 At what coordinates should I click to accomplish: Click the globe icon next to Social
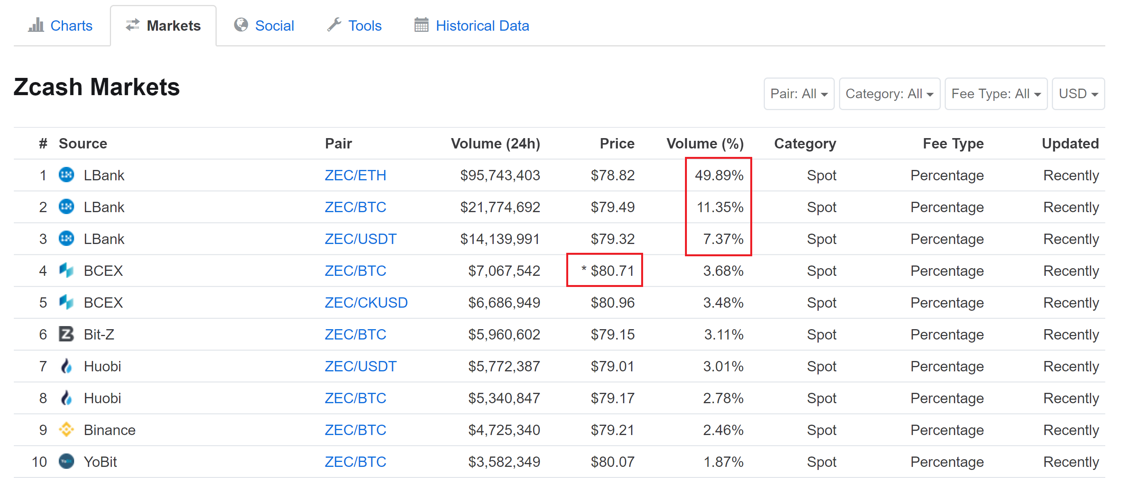click(242, 25)
